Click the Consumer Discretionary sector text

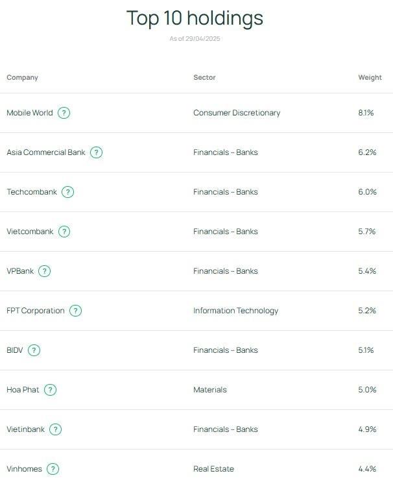(237, 113)
